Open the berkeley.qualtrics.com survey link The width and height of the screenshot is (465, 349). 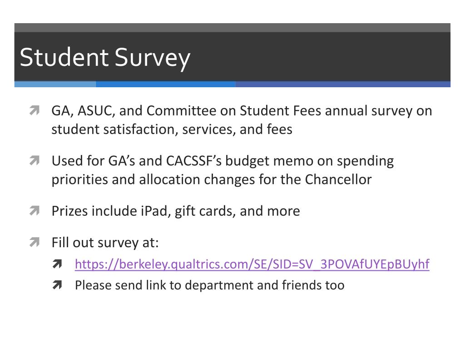coord(252,264)
